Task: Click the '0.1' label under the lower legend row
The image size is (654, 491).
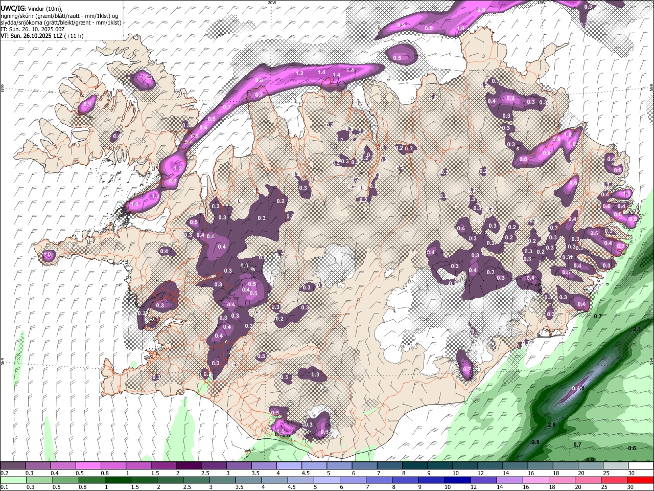Action: [x=5, y=487]
